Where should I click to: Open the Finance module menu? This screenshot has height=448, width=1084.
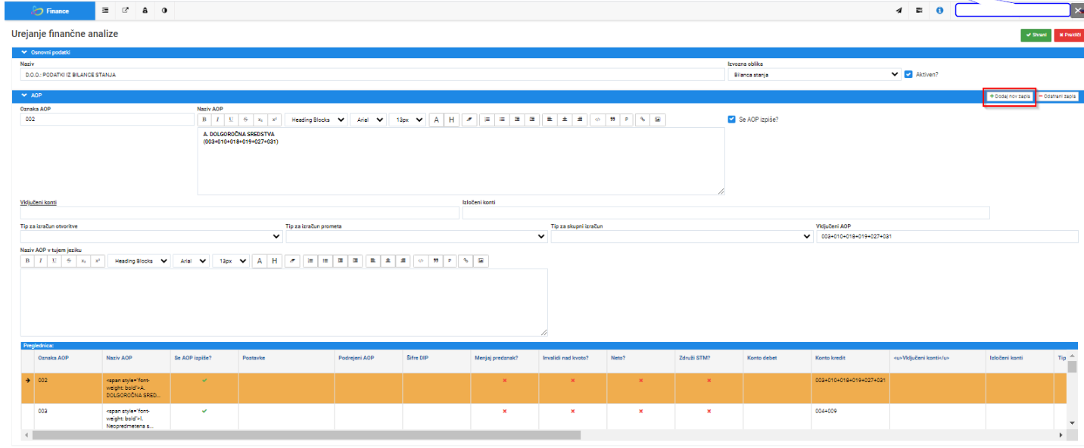coord(53,11)
